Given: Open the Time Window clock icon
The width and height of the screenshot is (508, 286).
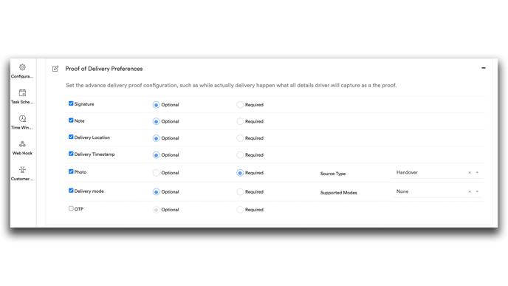Looking at the screenshot, I should point(22,118).
